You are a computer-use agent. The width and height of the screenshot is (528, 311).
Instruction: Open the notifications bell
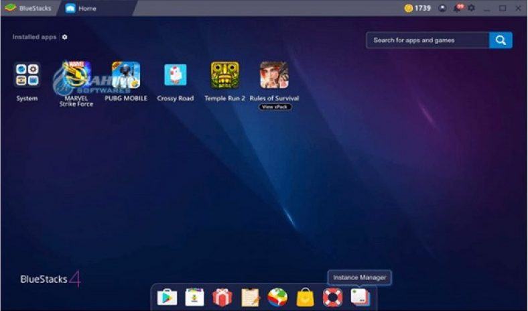click(x=458, y=8)
